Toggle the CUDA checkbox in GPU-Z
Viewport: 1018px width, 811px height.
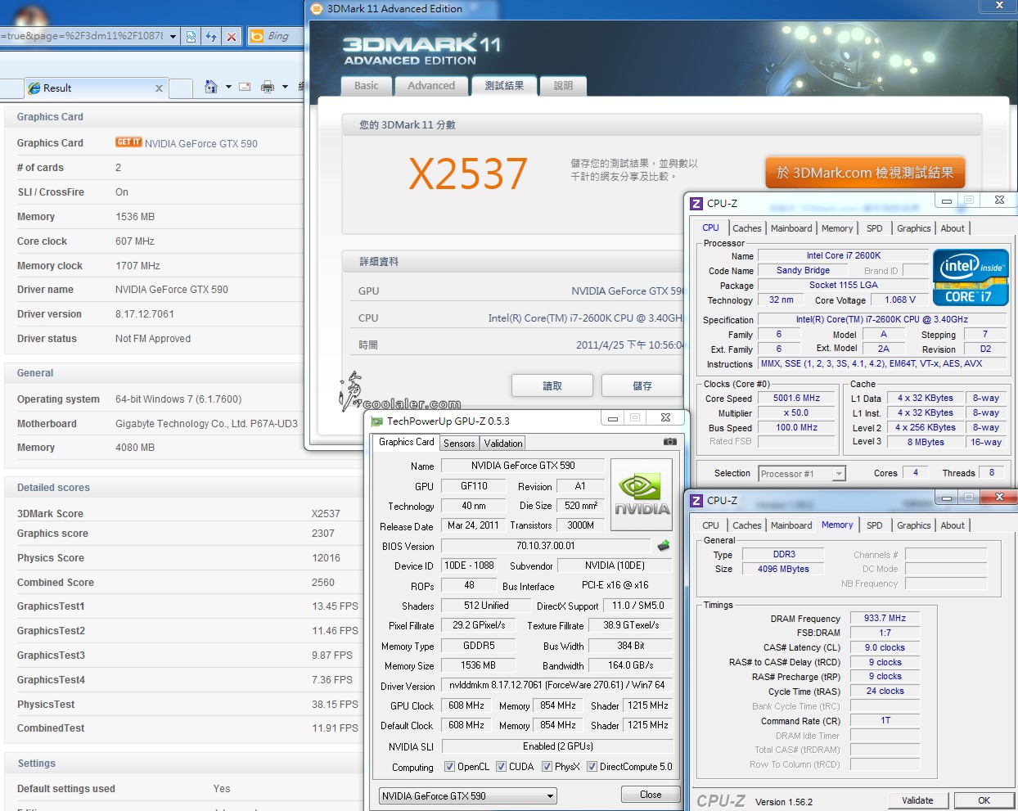pyautogui.click(x=501, y=767)
